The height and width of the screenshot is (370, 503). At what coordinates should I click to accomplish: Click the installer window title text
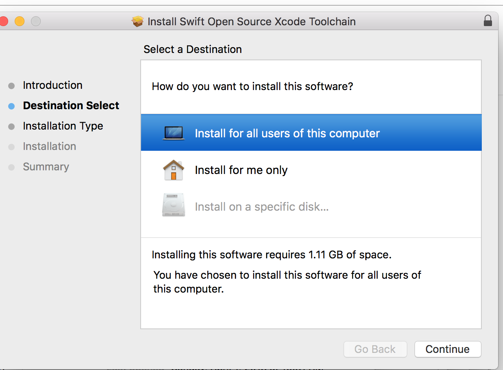pos(251,21)
